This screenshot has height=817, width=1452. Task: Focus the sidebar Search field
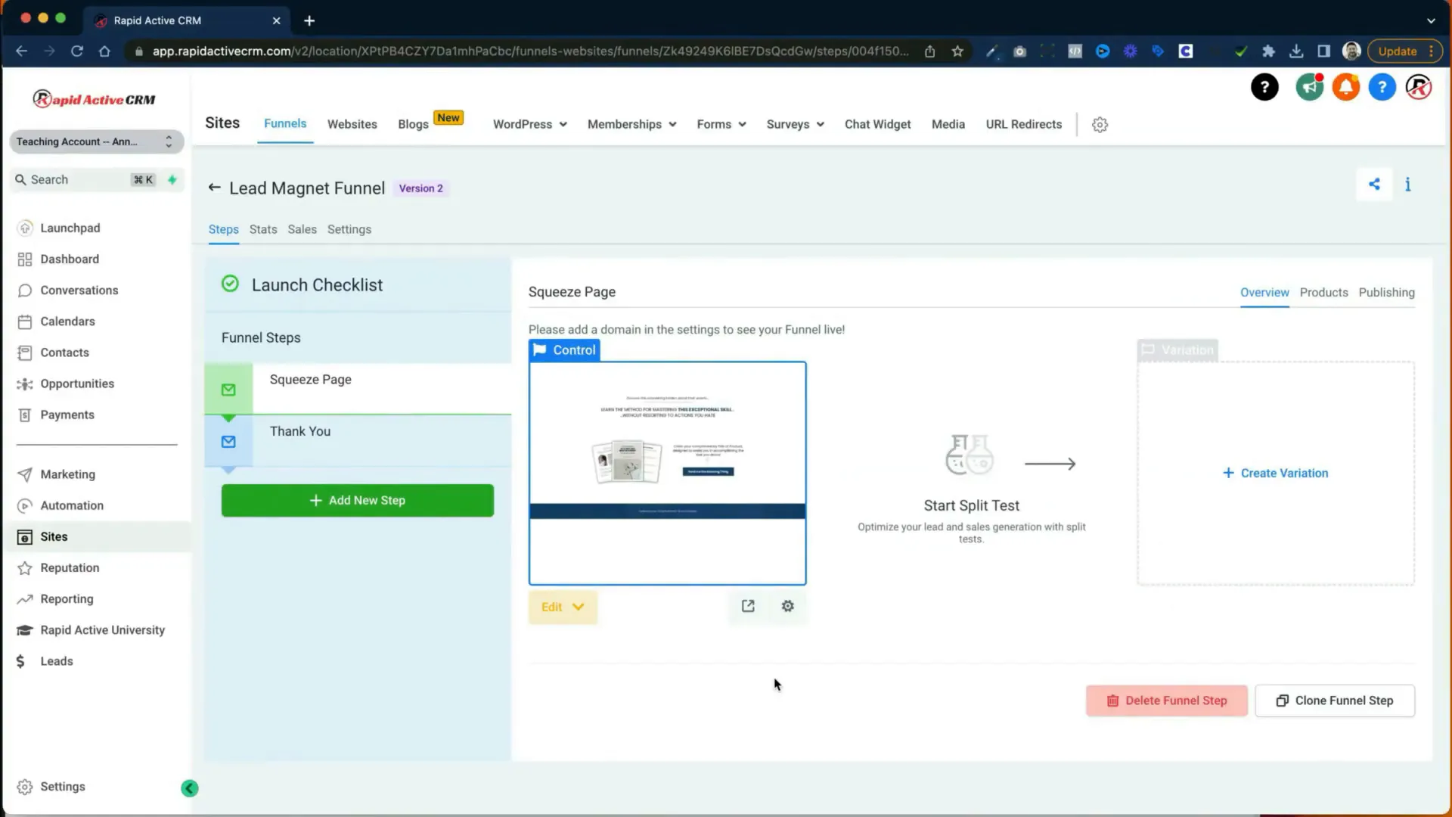(96, 179)
